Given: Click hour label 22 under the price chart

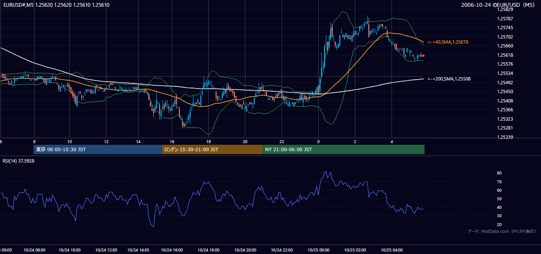Looking at the screenshot, I should 282,142.
